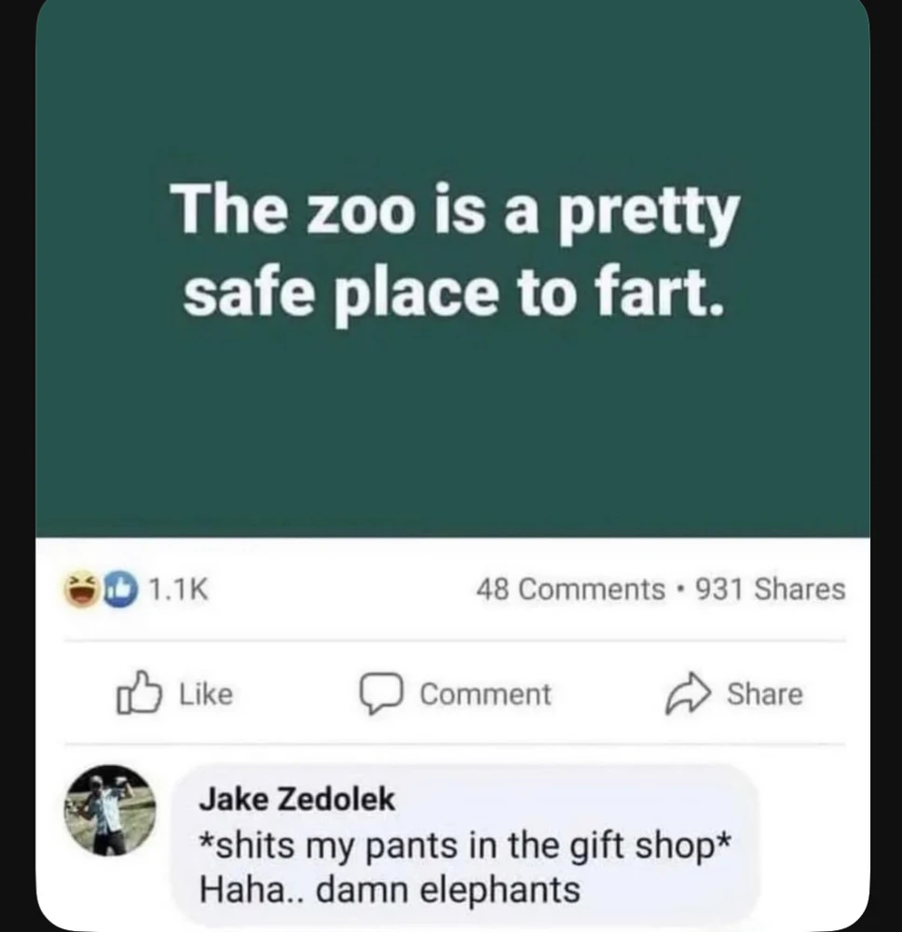The image size is (902, 932).
Task: Open the Jake Zedolek name link
Action: click(x=298, y=800)
